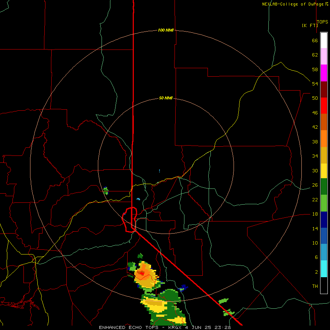Click the TOPS legend title
This screenshot has width=330, height=330.
(x=322, y=22)
